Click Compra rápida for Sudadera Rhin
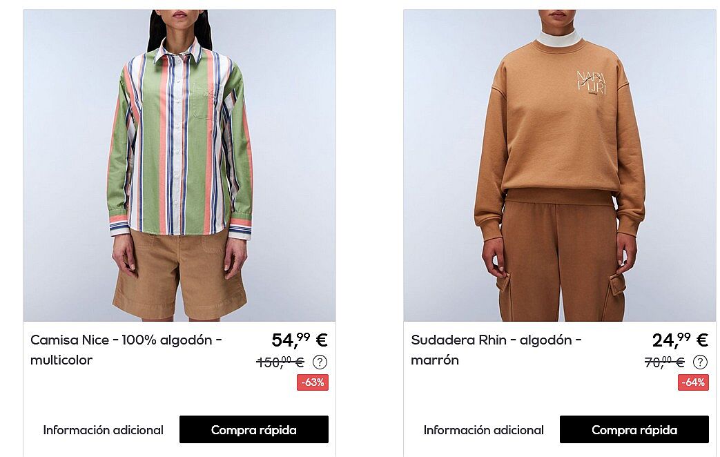Image resolution: width=720 pixels, height=457 pixels. tap(634, 430)
